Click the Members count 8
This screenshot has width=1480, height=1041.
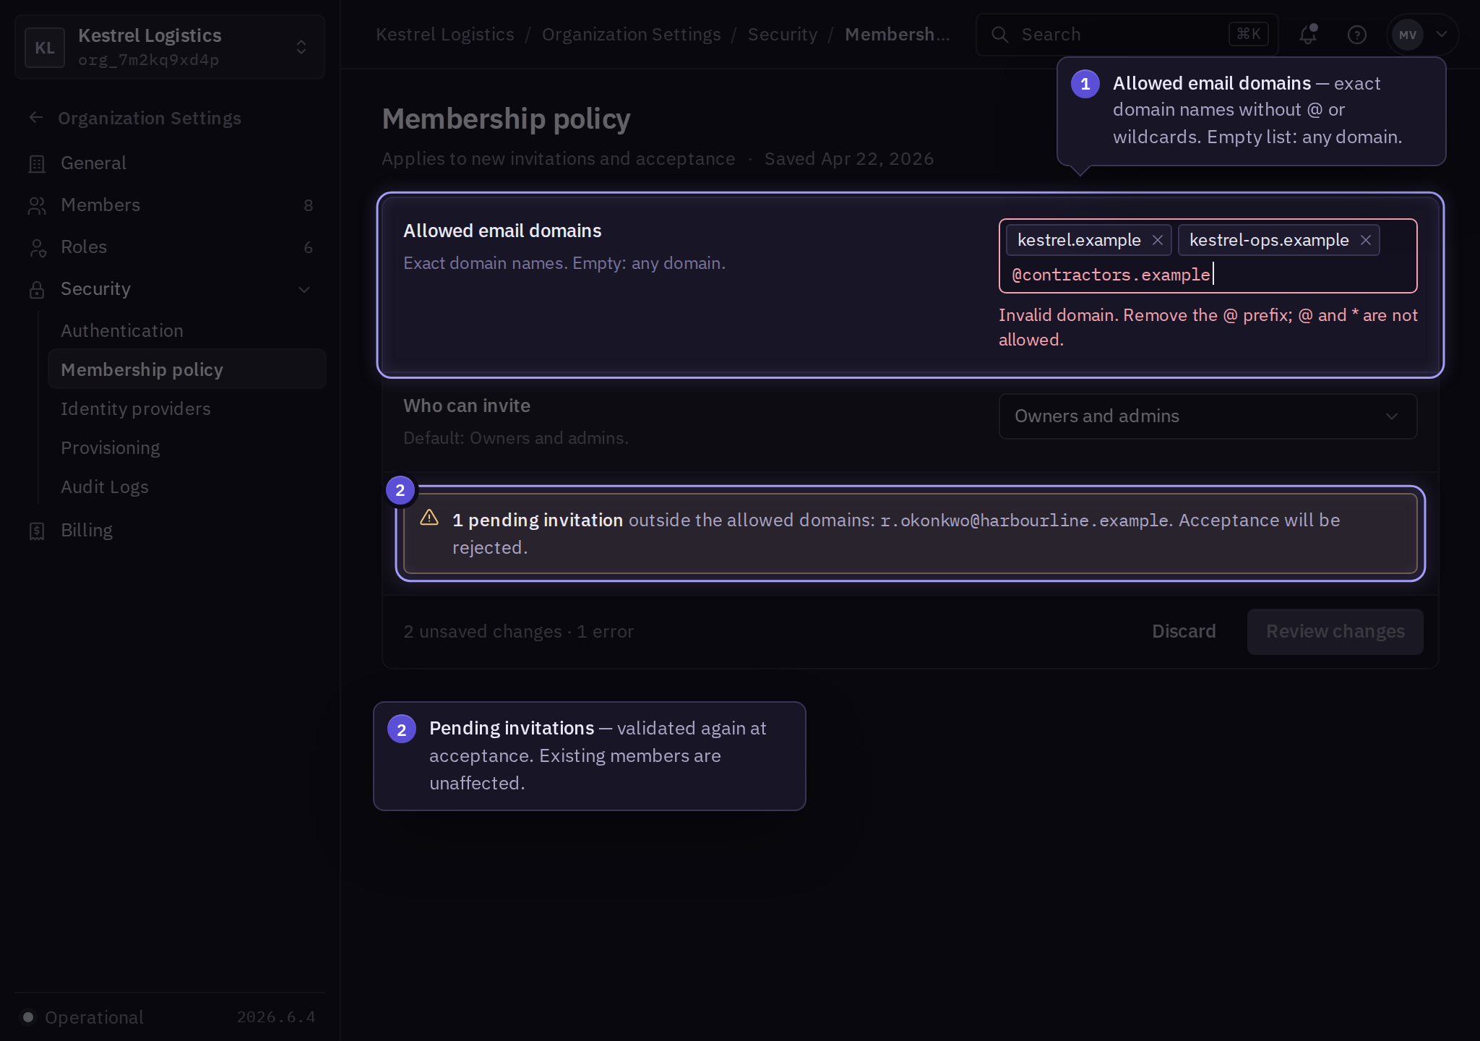click(x=309, y=206)
